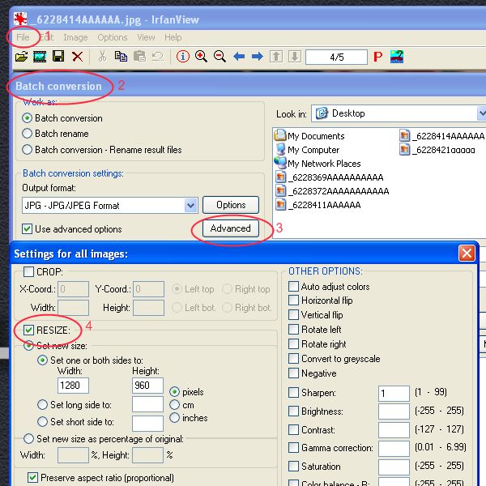The height and width of the screenshot is (486, 486).
Task: Enable Rotate left checkbox
Action: (x=293, y=329)
